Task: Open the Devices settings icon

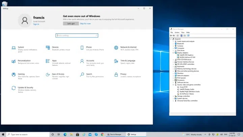Action: coord(48,48)
